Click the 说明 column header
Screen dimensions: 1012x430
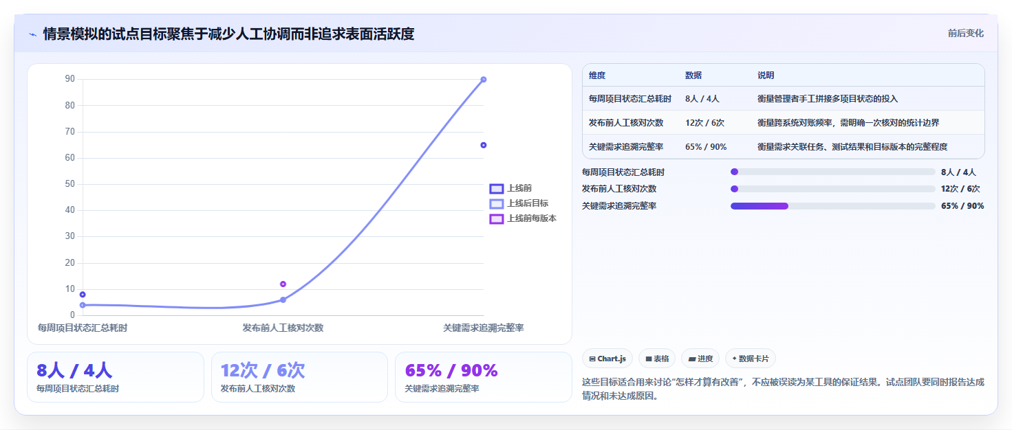[766, 75]
